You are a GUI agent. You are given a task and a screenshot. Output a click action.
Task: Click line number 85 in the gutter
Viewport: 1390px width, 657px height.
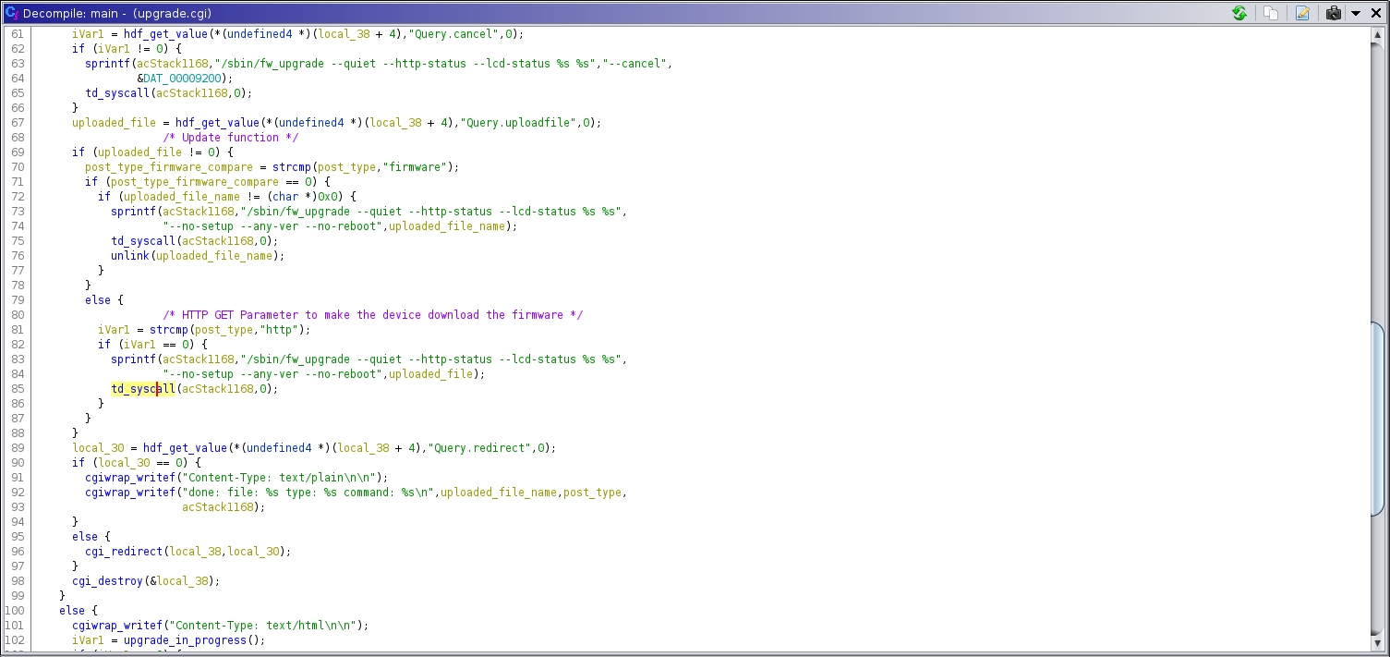point(17,389)
